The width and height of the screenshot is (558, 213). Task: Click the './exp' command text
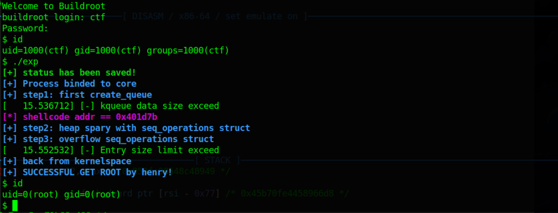[25, 62]
